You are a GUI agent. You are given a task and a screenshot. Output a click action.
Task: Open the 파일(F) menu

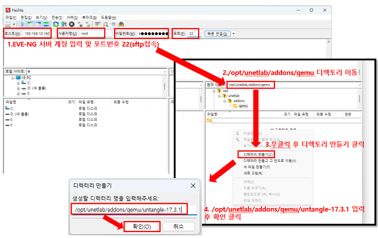tap(11, 18)
